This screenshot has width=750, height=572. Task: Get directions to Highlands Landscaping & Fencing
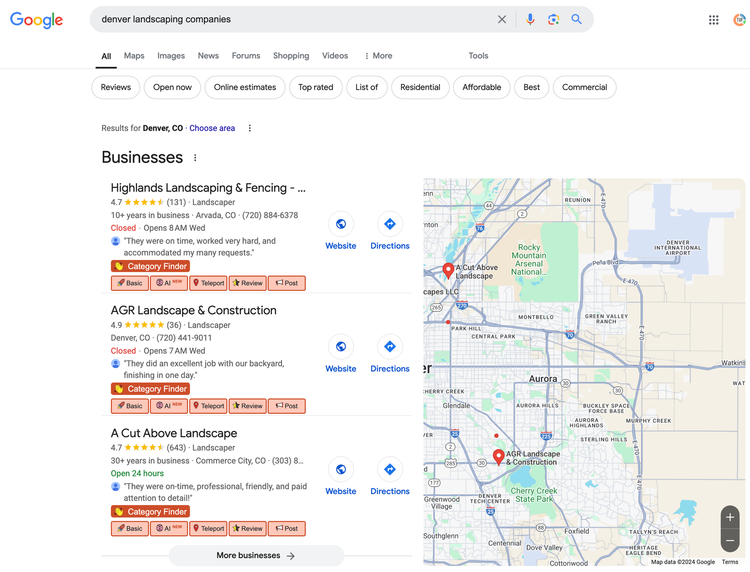point(390,224)
